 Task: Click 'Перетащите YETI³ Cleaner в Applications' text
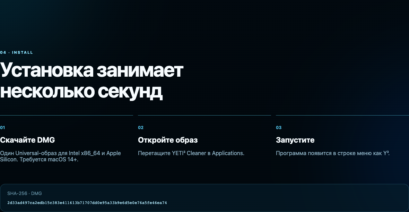pyautogui.click(x=191, y=153)
